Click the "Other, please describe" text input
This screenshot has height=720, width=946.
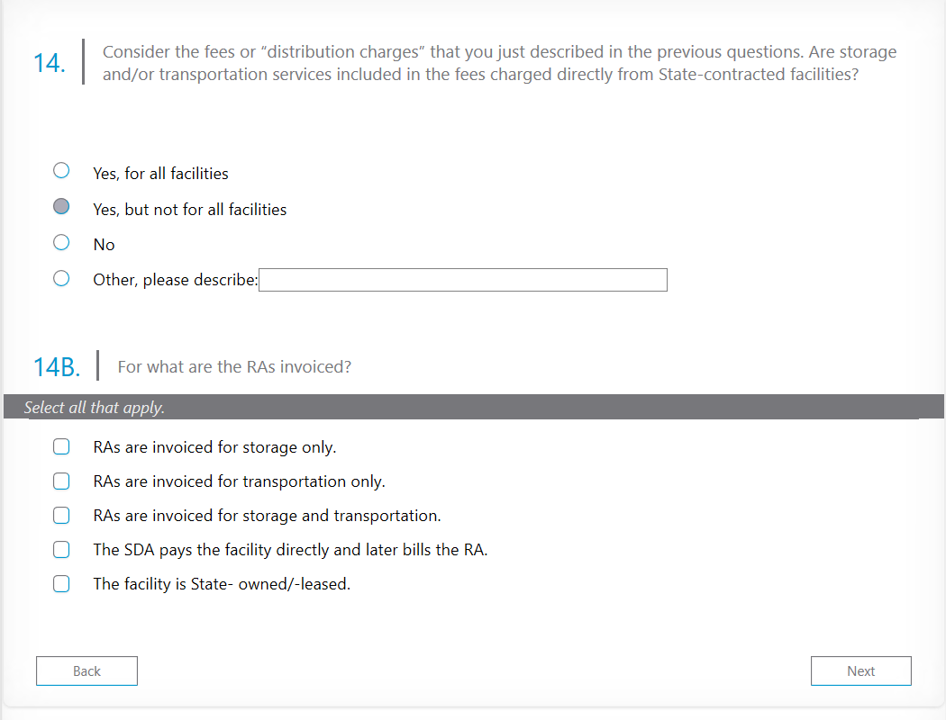point(462,280)
